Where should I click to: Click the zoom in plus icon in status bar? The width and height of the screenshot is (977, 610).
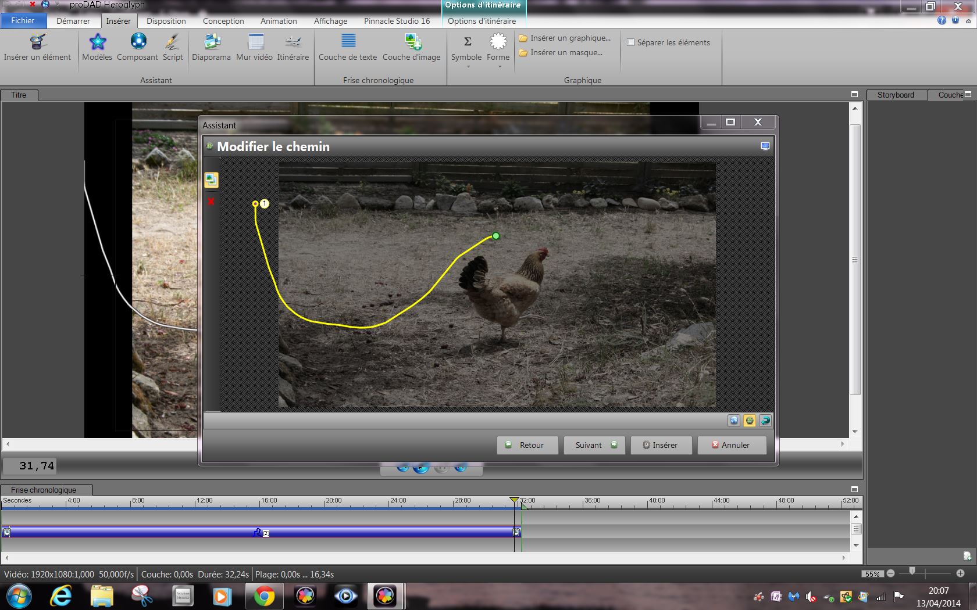click(x=960, y=573)
